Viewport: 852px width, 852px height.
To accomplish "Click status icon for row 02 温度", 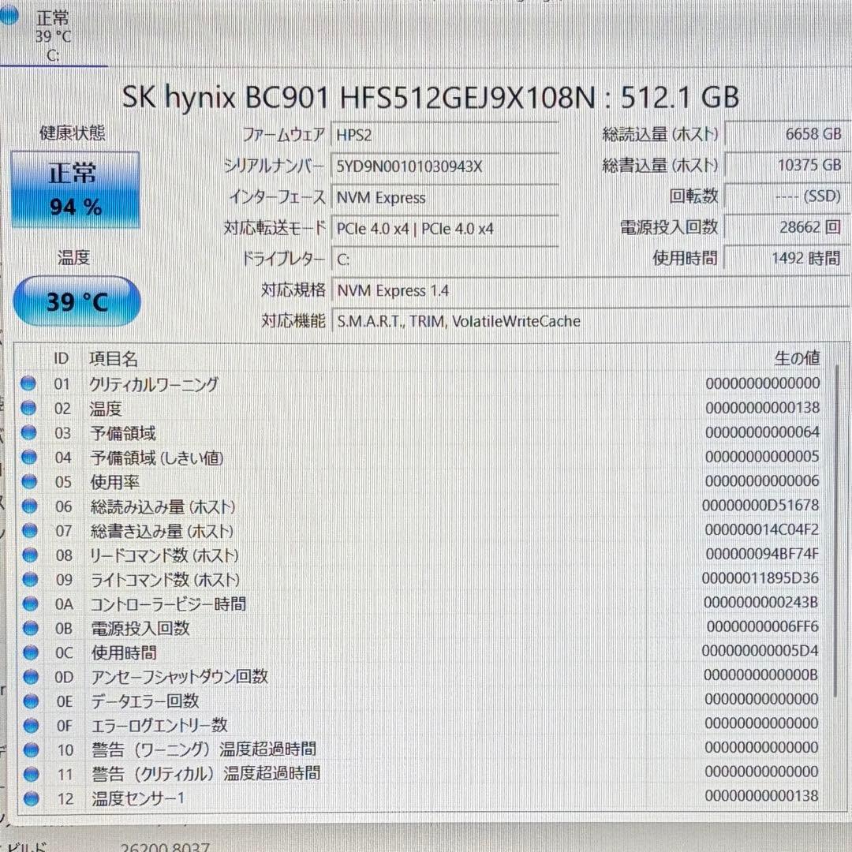I will click(28, 408).
